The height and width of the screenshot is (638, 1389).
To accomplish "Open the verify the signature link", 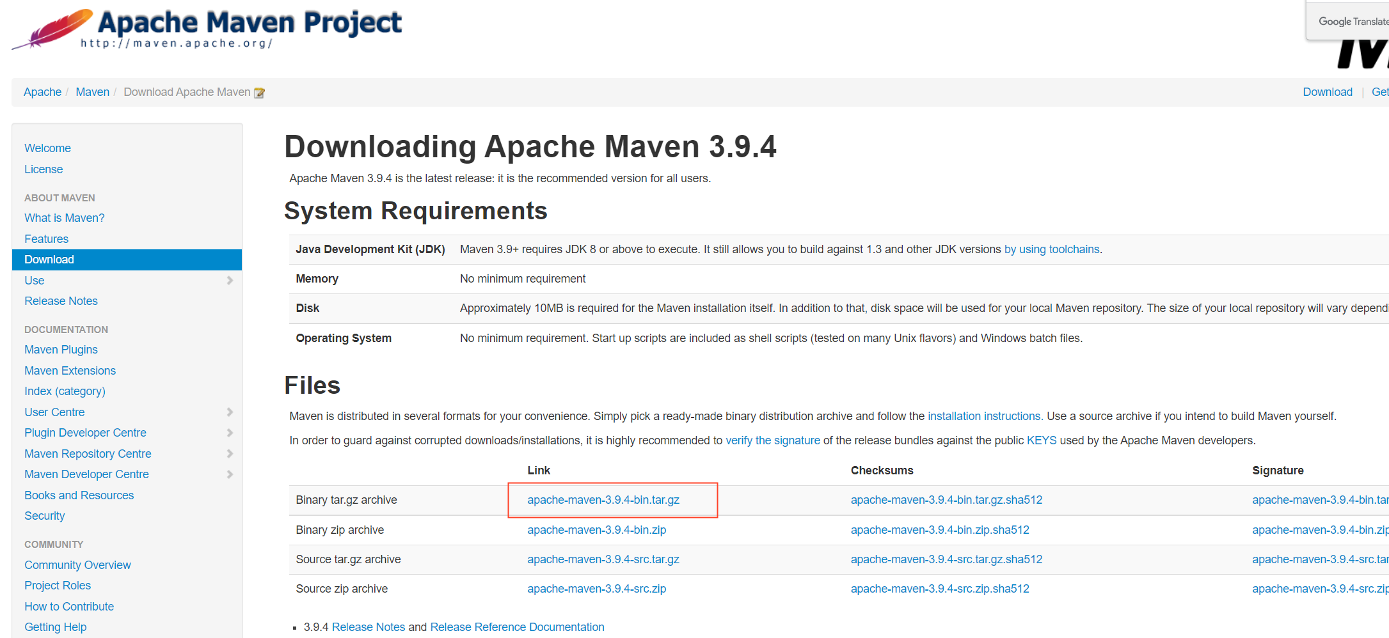I will tap(772, 440).
